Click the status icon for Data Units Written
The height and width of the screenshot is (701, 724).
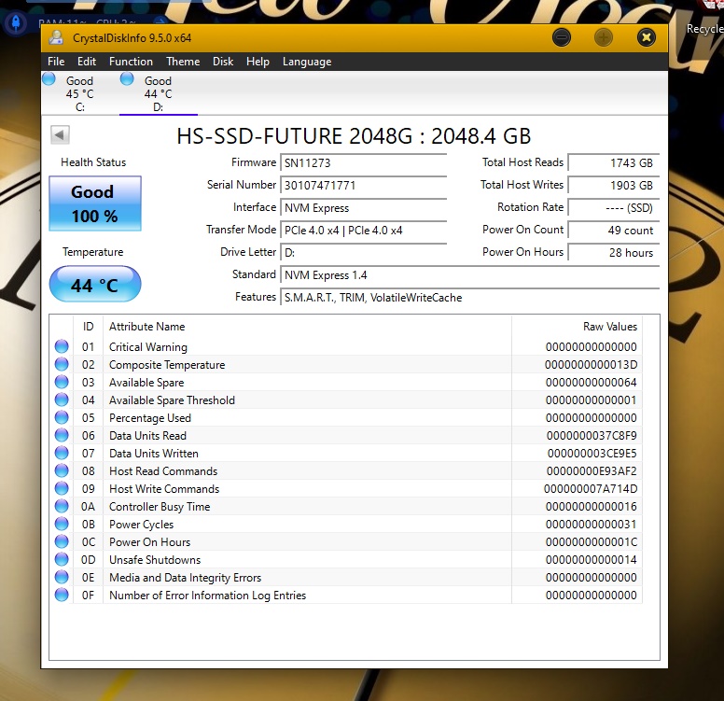[x=62, y=454]
